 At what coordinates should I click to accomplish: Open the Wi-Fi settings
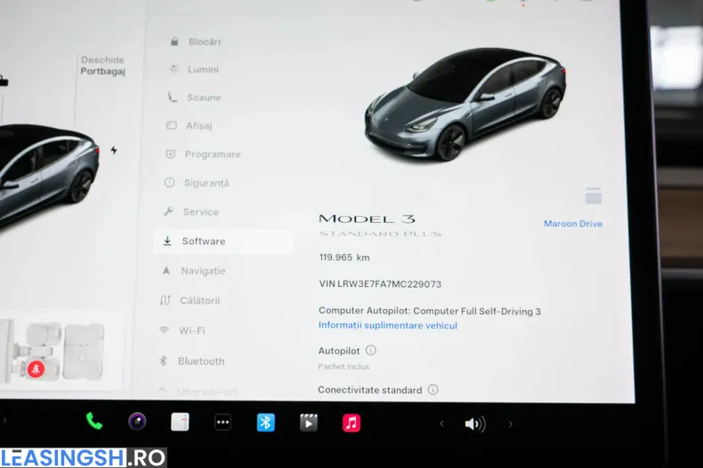point(182,330)
